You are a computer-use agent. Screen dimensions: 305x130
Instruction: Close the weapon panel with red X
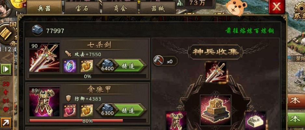277,7
